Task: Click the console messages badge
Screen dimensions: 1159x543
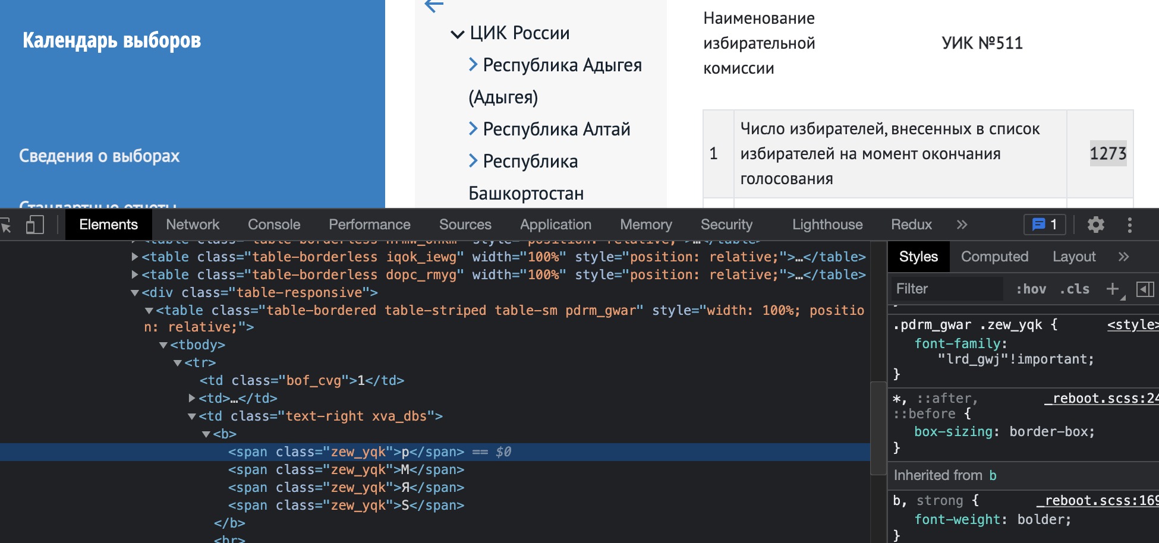Action: 1044,225
